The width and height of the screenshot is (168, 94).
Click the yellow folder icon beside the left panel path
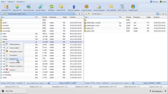pos(5,14)
